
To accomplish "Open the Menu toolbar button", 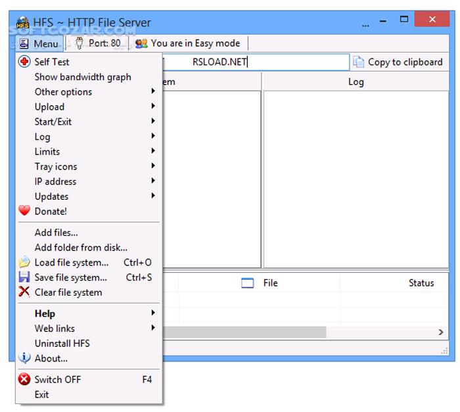I will pyautogui.click(x=39, y=44).
